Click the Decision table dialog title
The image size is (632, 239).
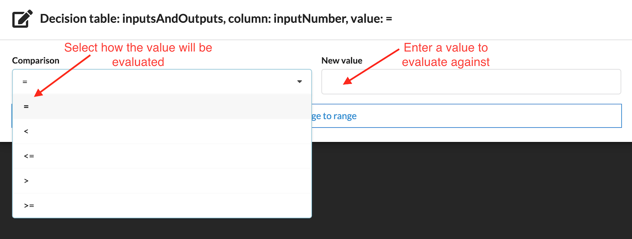(x=216, y=20)
